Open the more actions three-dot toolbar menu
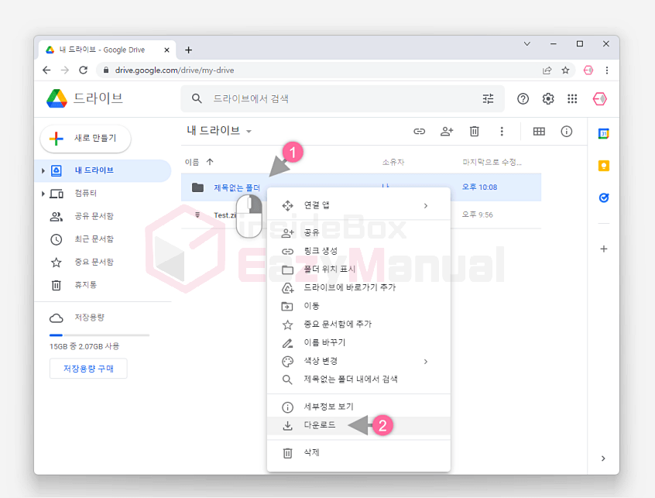Image resolution: width=655 pixels, height=498 pixels. [502, 131]
